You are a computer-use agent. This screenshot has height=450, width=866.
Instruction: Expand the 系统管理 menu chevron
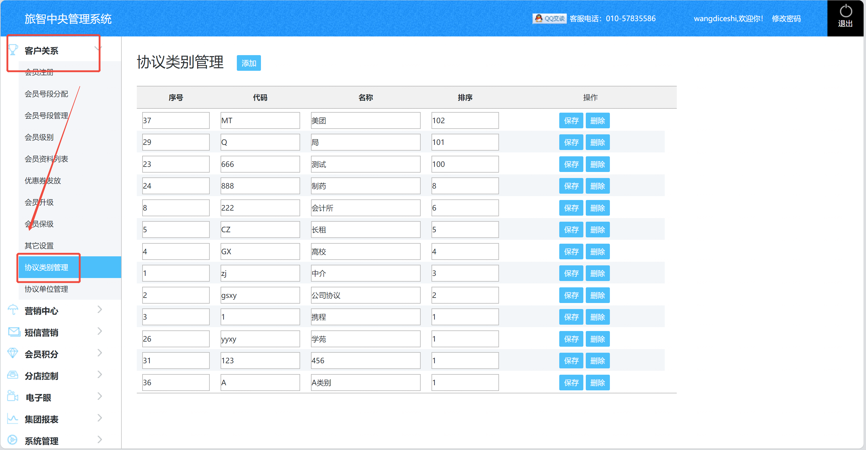99,440
